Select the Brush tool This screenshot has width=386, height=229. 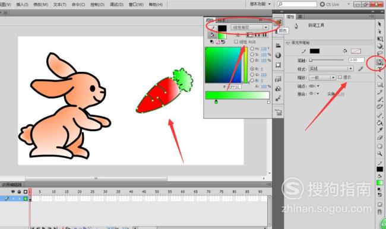pos(379,100)
